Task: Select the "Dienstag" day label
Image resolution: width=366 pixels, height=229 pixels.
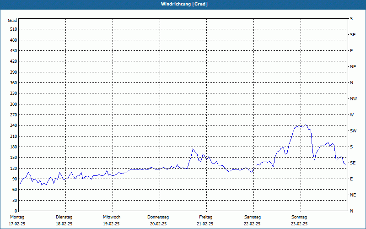Action: 64,217
